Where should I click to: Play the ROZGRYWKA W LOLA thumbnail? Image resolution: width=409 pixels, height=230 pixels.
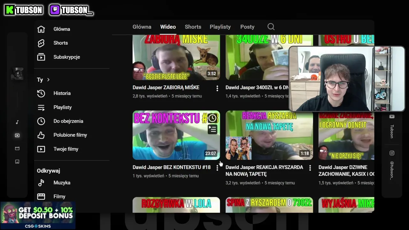176,205
